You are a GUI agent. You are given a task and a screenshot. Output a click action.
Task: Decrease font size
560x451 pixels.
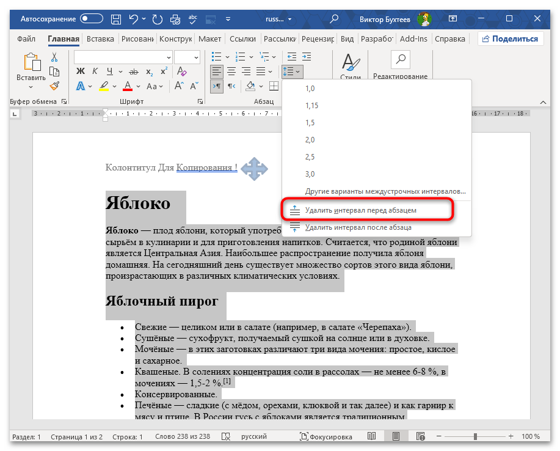194,86
